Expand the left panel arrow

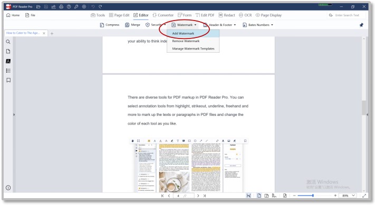[x=14, y=115]
